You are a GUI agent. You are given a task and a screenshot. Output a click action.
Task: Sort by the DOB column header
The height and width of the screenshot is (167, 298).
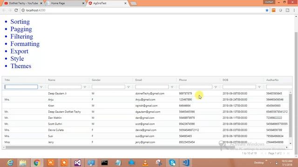click(225, 80)
